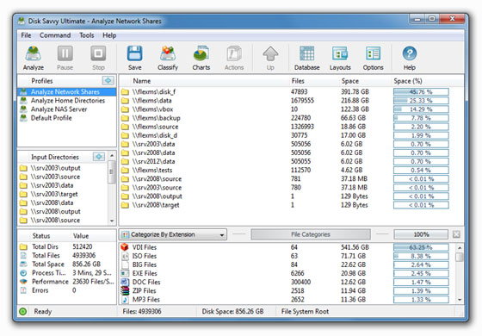Sort results by the Space (%) column header
This screenshot has height=336, width=482.
click(x=408, y=81)
